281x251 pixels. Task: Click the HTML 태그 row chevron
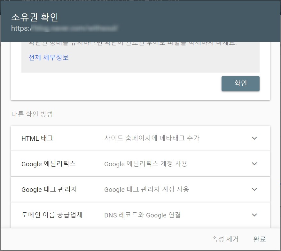click(x=254, y=138)
